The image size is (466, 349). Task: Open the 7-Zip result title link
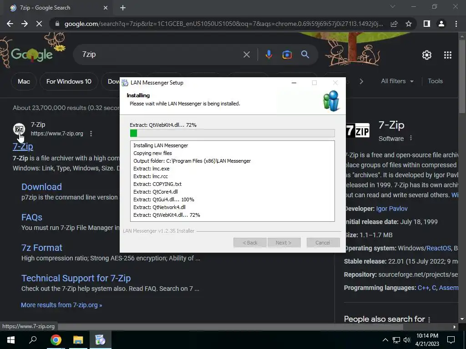tap(23, 146)
